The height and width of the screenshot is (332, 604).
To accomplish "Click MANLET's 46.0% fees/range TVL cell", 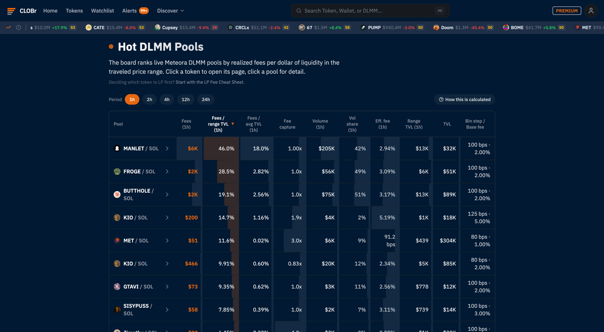I will point(221,148).
